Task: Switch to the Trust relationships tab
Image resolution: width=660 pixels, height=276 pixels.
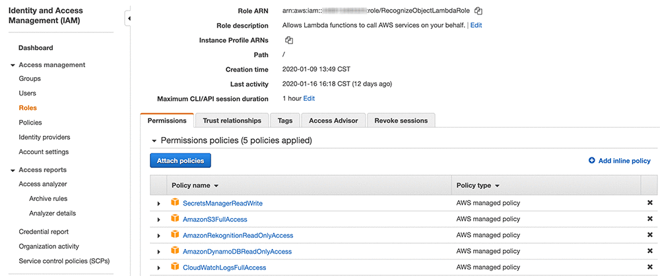Action: pos(232,121)
